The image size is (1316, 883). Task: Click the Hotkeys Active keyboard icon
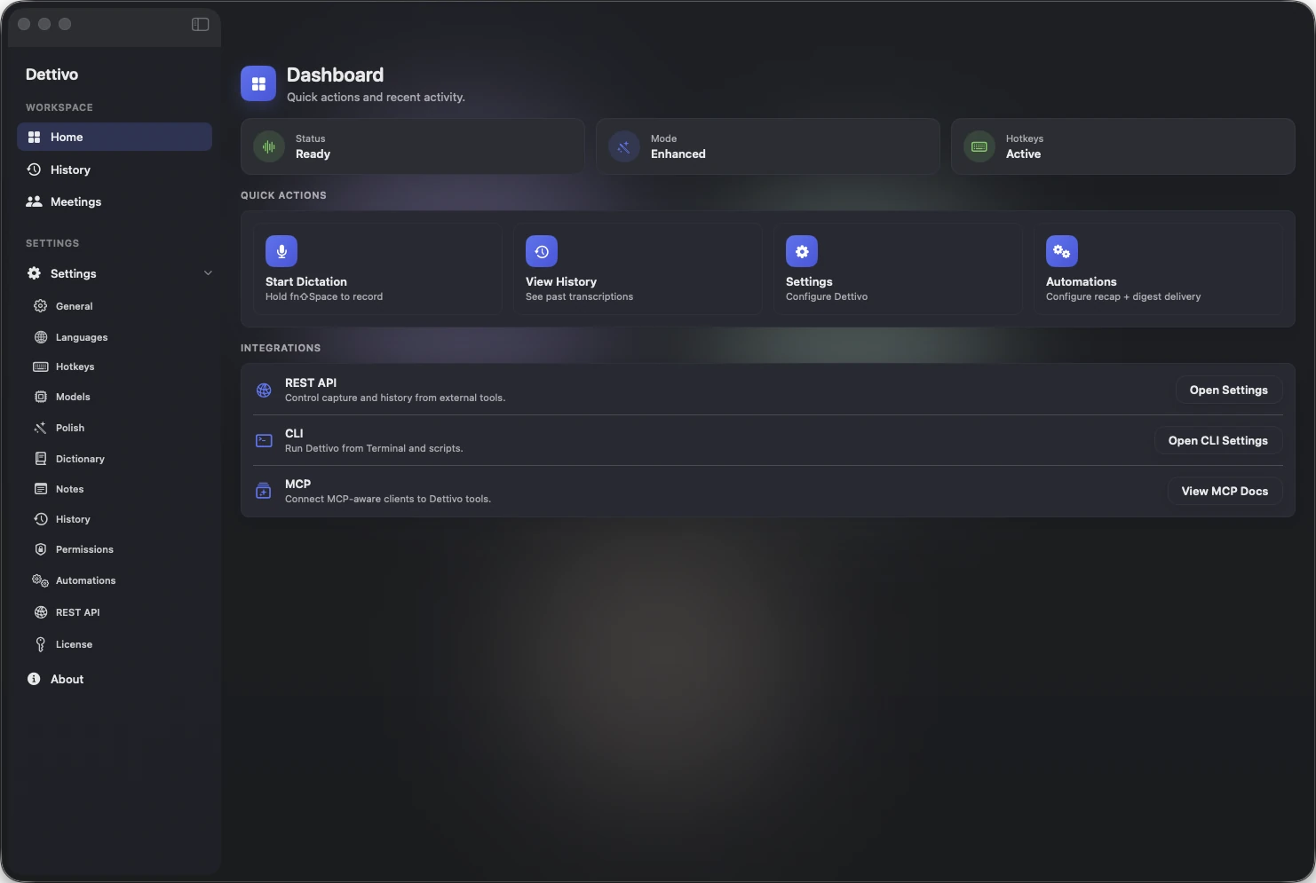[x=979, y=146]
